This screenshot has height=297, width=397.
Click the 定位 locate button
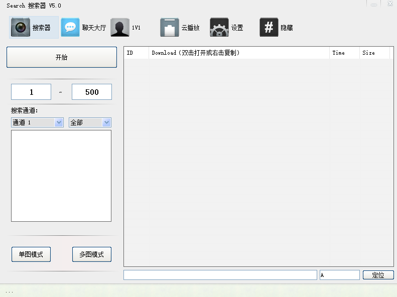[378, 275]
